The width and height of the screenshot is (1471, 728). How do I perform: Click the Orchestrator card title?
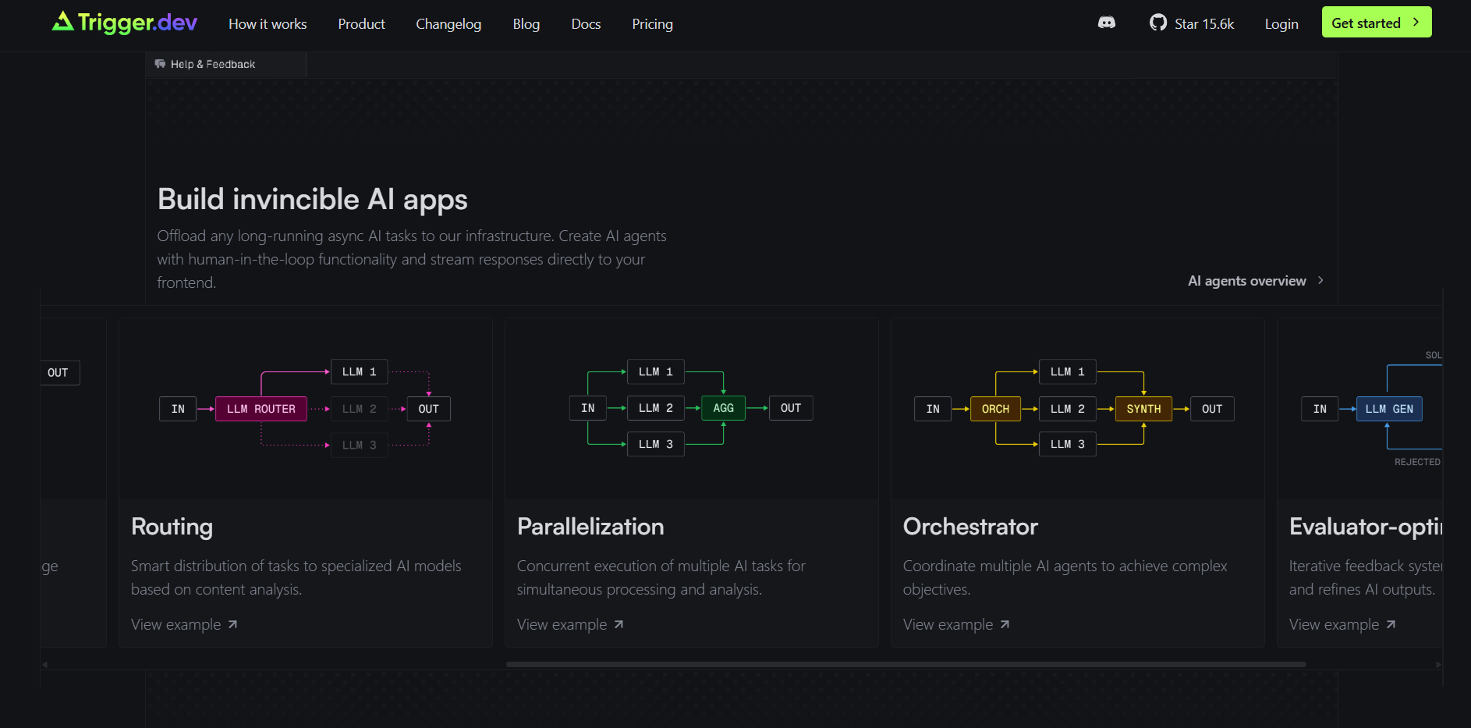click(970, 527)
